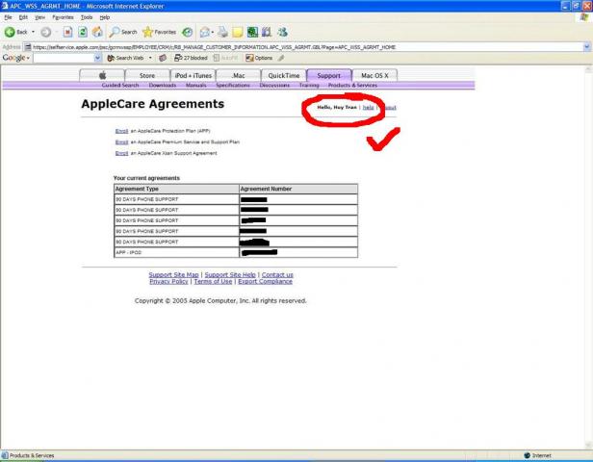Switch to the iPod + iTunes tab

[x=193, y=75]
